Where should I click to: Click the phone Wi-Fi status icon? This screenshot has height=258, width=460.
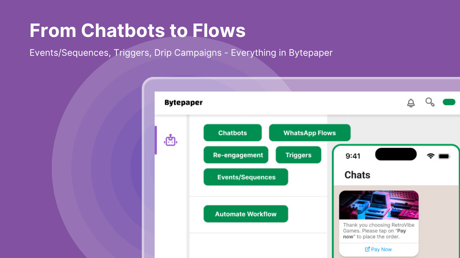click(x=430, y=156)
